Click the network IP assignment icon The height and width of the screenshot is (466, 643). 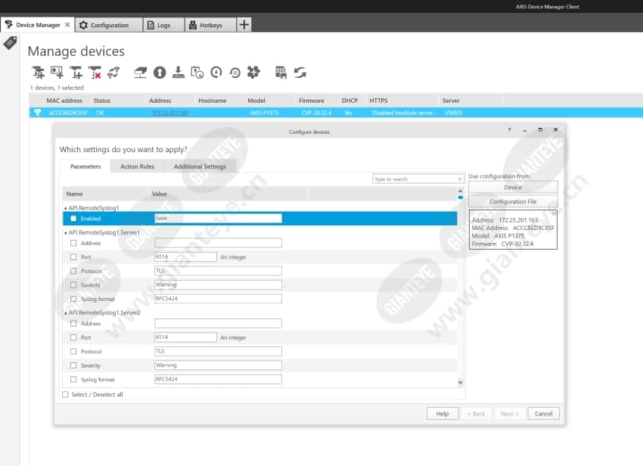pyautogui.click(x=140, y=73)
